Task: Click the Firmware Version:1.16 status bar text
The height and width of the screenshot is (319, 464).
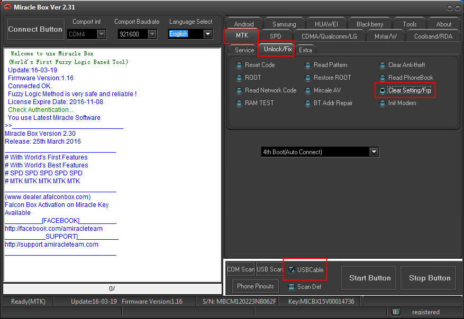Action: [152, 302]
